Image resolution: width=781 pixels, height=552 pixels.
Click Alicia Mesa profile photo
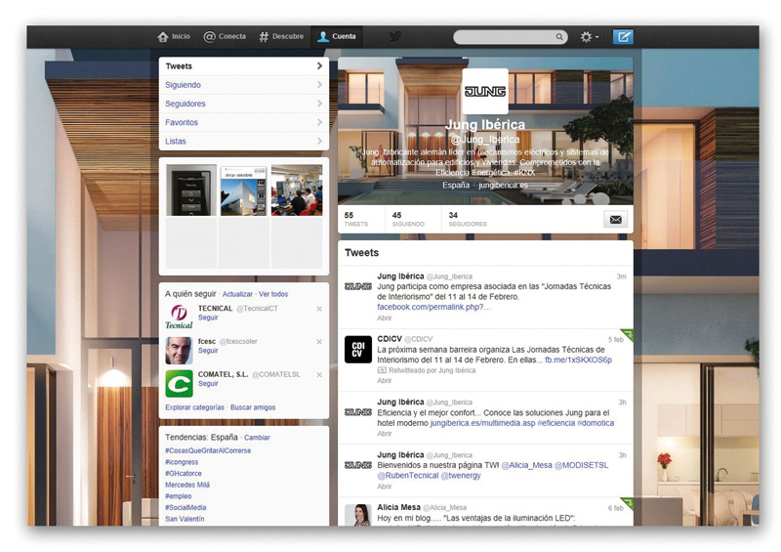tap(358, 515)
